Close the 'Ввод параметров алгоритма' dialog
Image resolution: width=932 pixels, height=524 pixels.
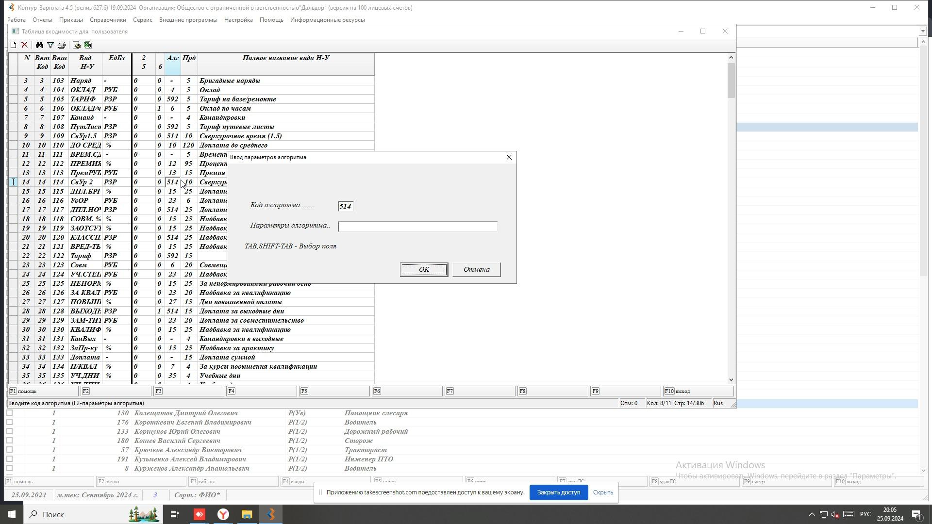point(509,157)
